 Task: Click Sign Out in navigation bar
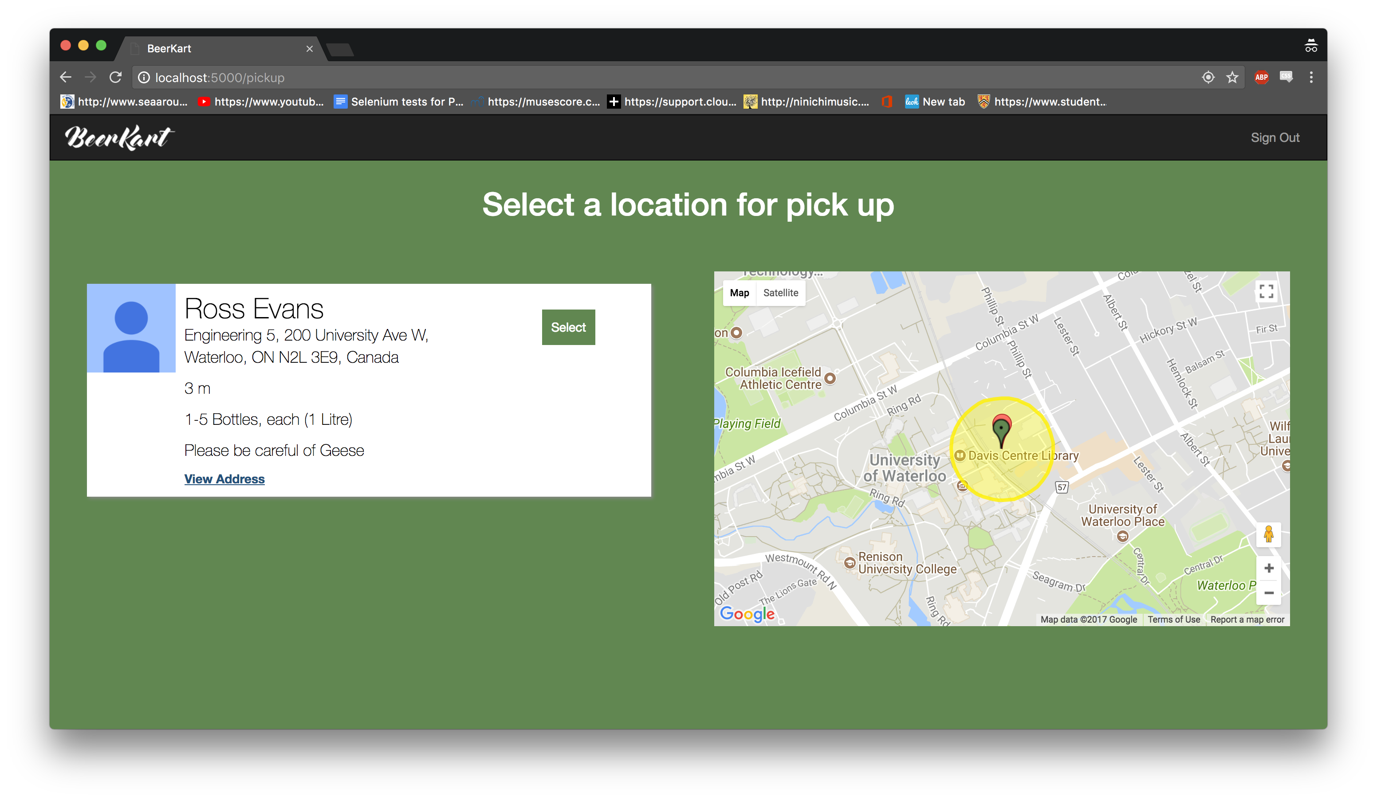click(x=1275, y=137)
